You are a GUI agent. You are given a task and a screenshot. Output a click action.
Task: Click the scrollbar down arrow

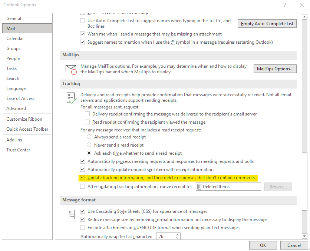click(304, 236)
